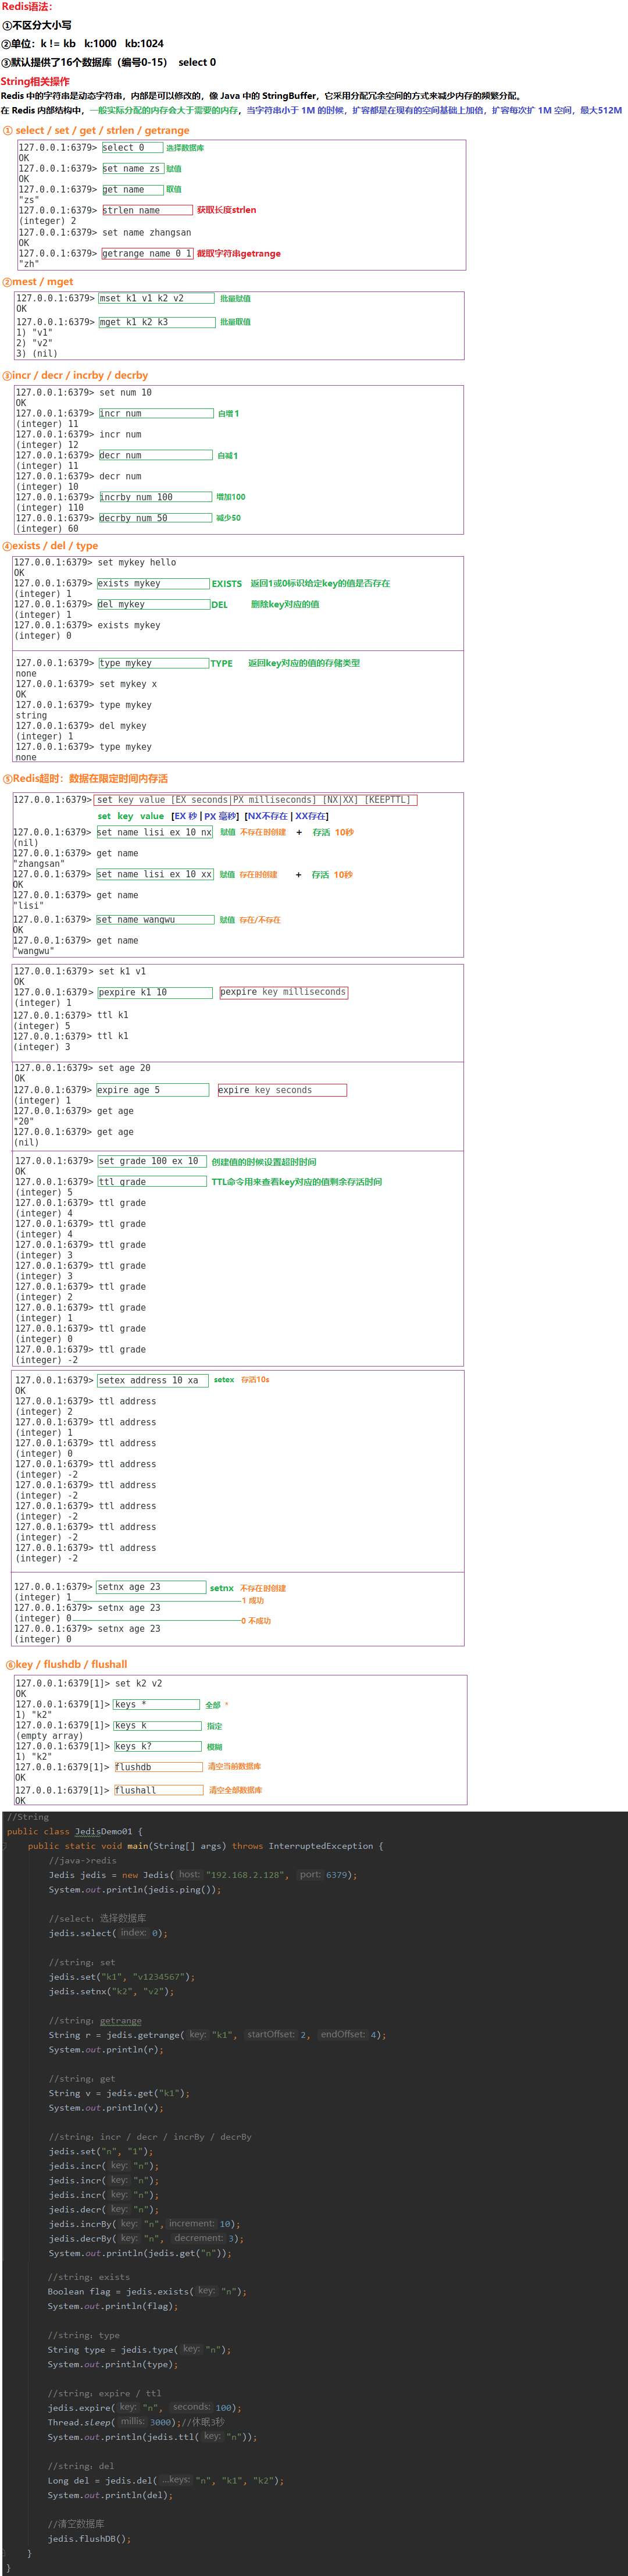This screenshot has height=2576, width=628.
Task: Click the '③incr / decr / incrby / decrby' heading
Action: 76,375
